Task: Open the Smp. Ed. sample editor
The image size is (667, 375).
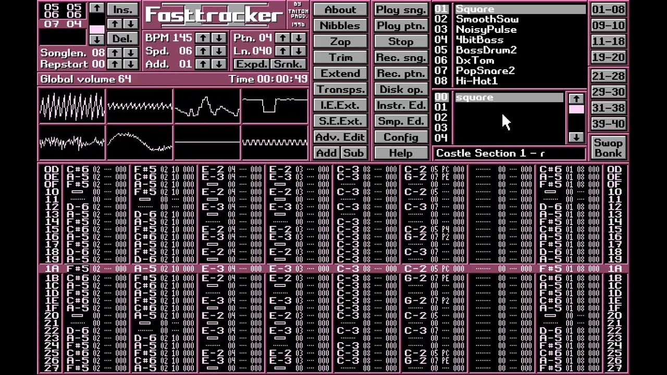Action: coord(400,121)
